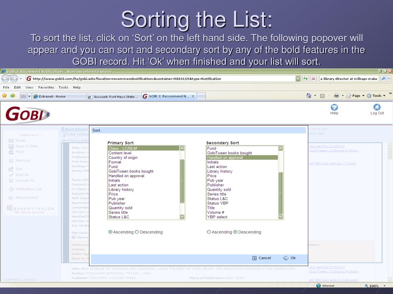This screenshot has width=393, height=294.
Task: Click the GobiTween 2 Books/4 Slips link
Action: pos(334,150)
